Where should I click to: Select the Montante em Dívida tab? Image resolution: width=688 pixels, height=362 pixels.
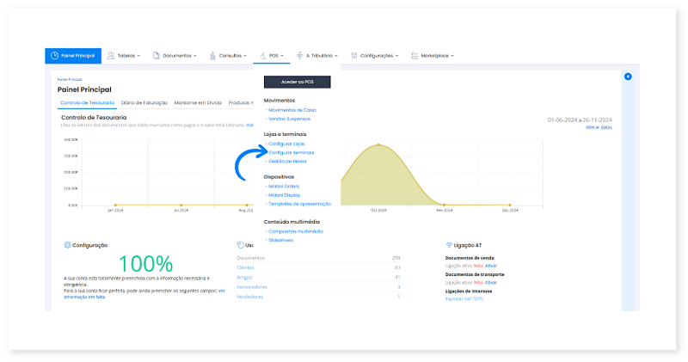click(198, 103)
